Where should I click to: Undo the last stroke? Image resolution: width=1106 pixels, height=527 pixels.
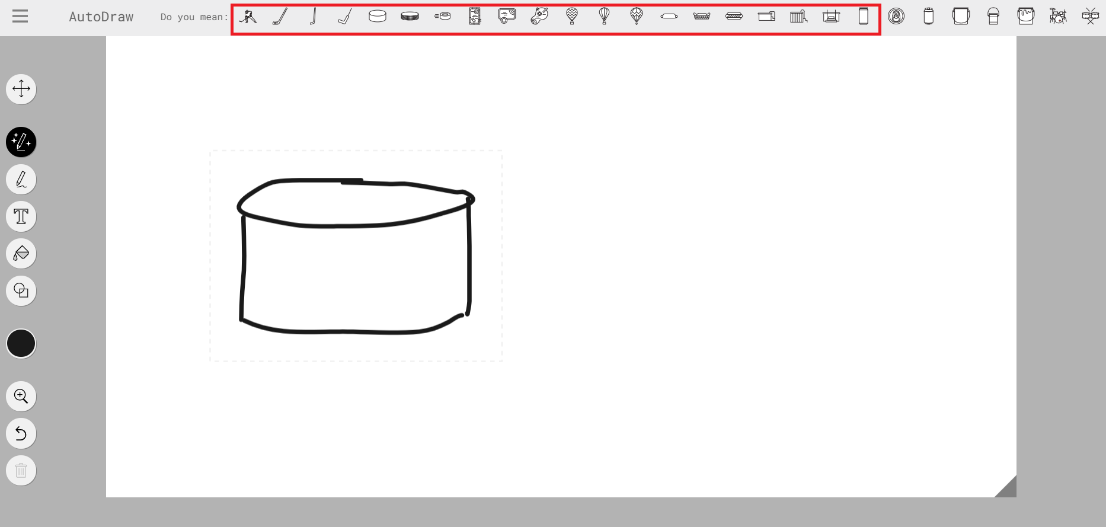click(x=21, y=433)
